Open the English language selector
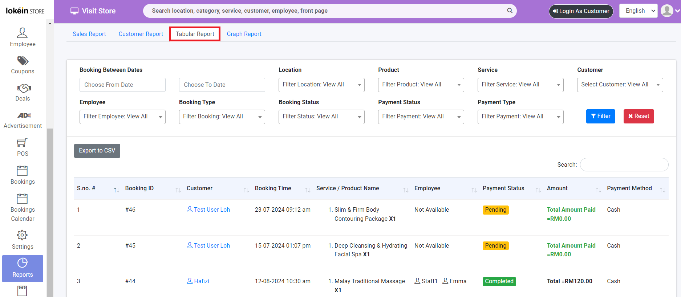Viewport: 681px width, 297px height. tap(639, 11)
